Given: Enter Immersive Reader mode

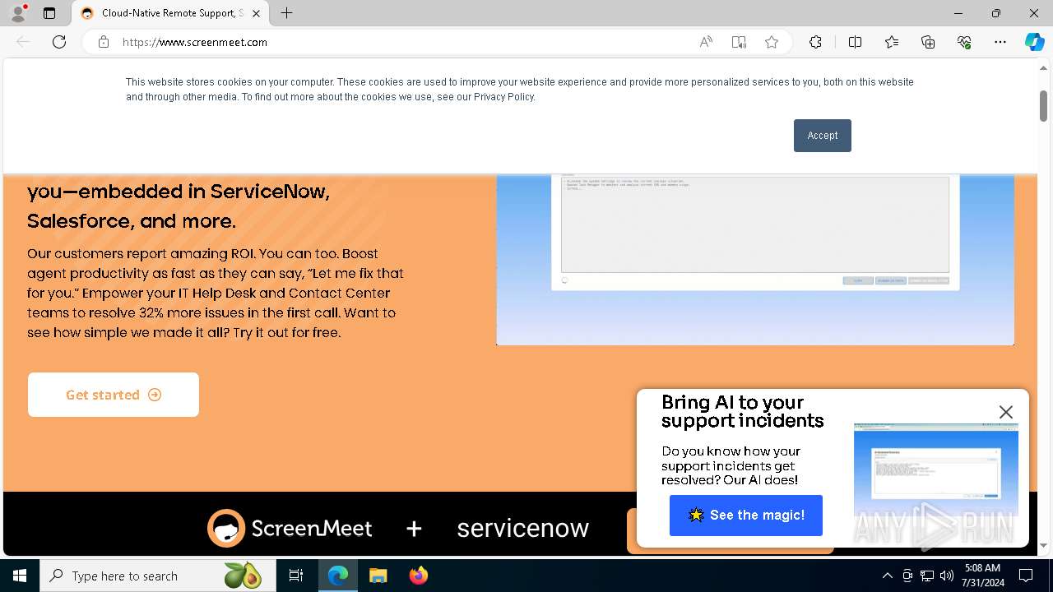Looking at the screenshot, I should [739, 42].
